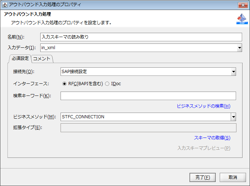Click into the 名前 text field
Image resolution: width=250 pixels, height=186 pixels.
141,37
